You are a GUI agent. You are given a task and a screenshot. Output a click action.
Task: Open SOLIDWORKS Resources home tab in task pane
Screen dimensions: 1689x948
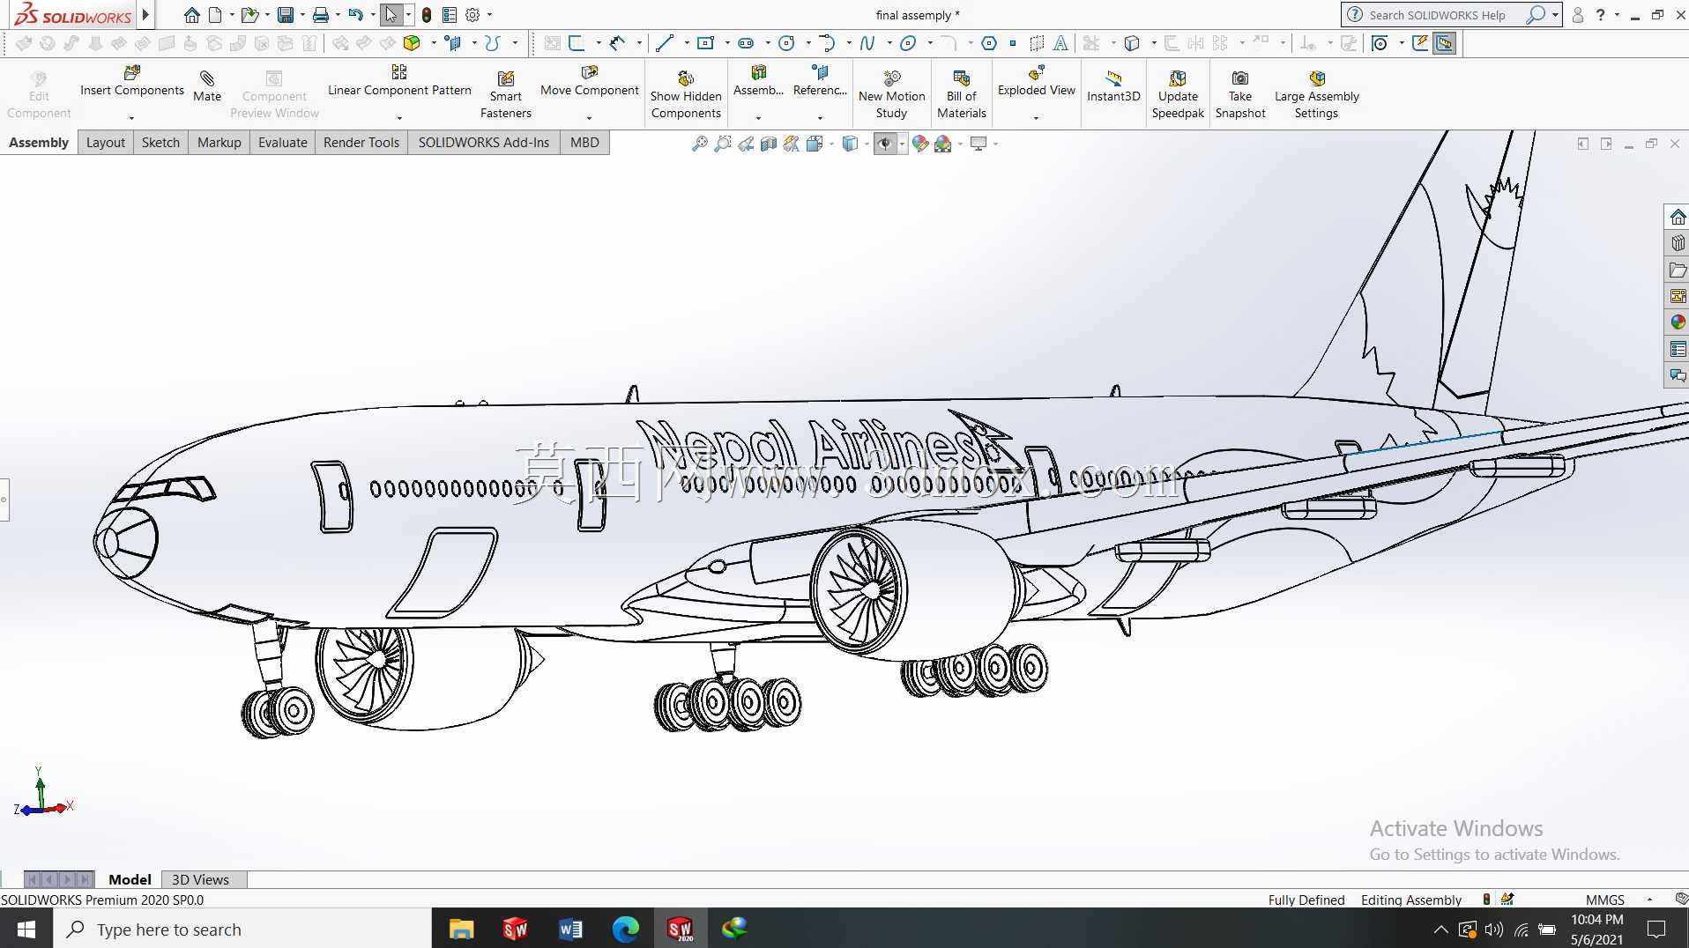tap(1678, 217)
